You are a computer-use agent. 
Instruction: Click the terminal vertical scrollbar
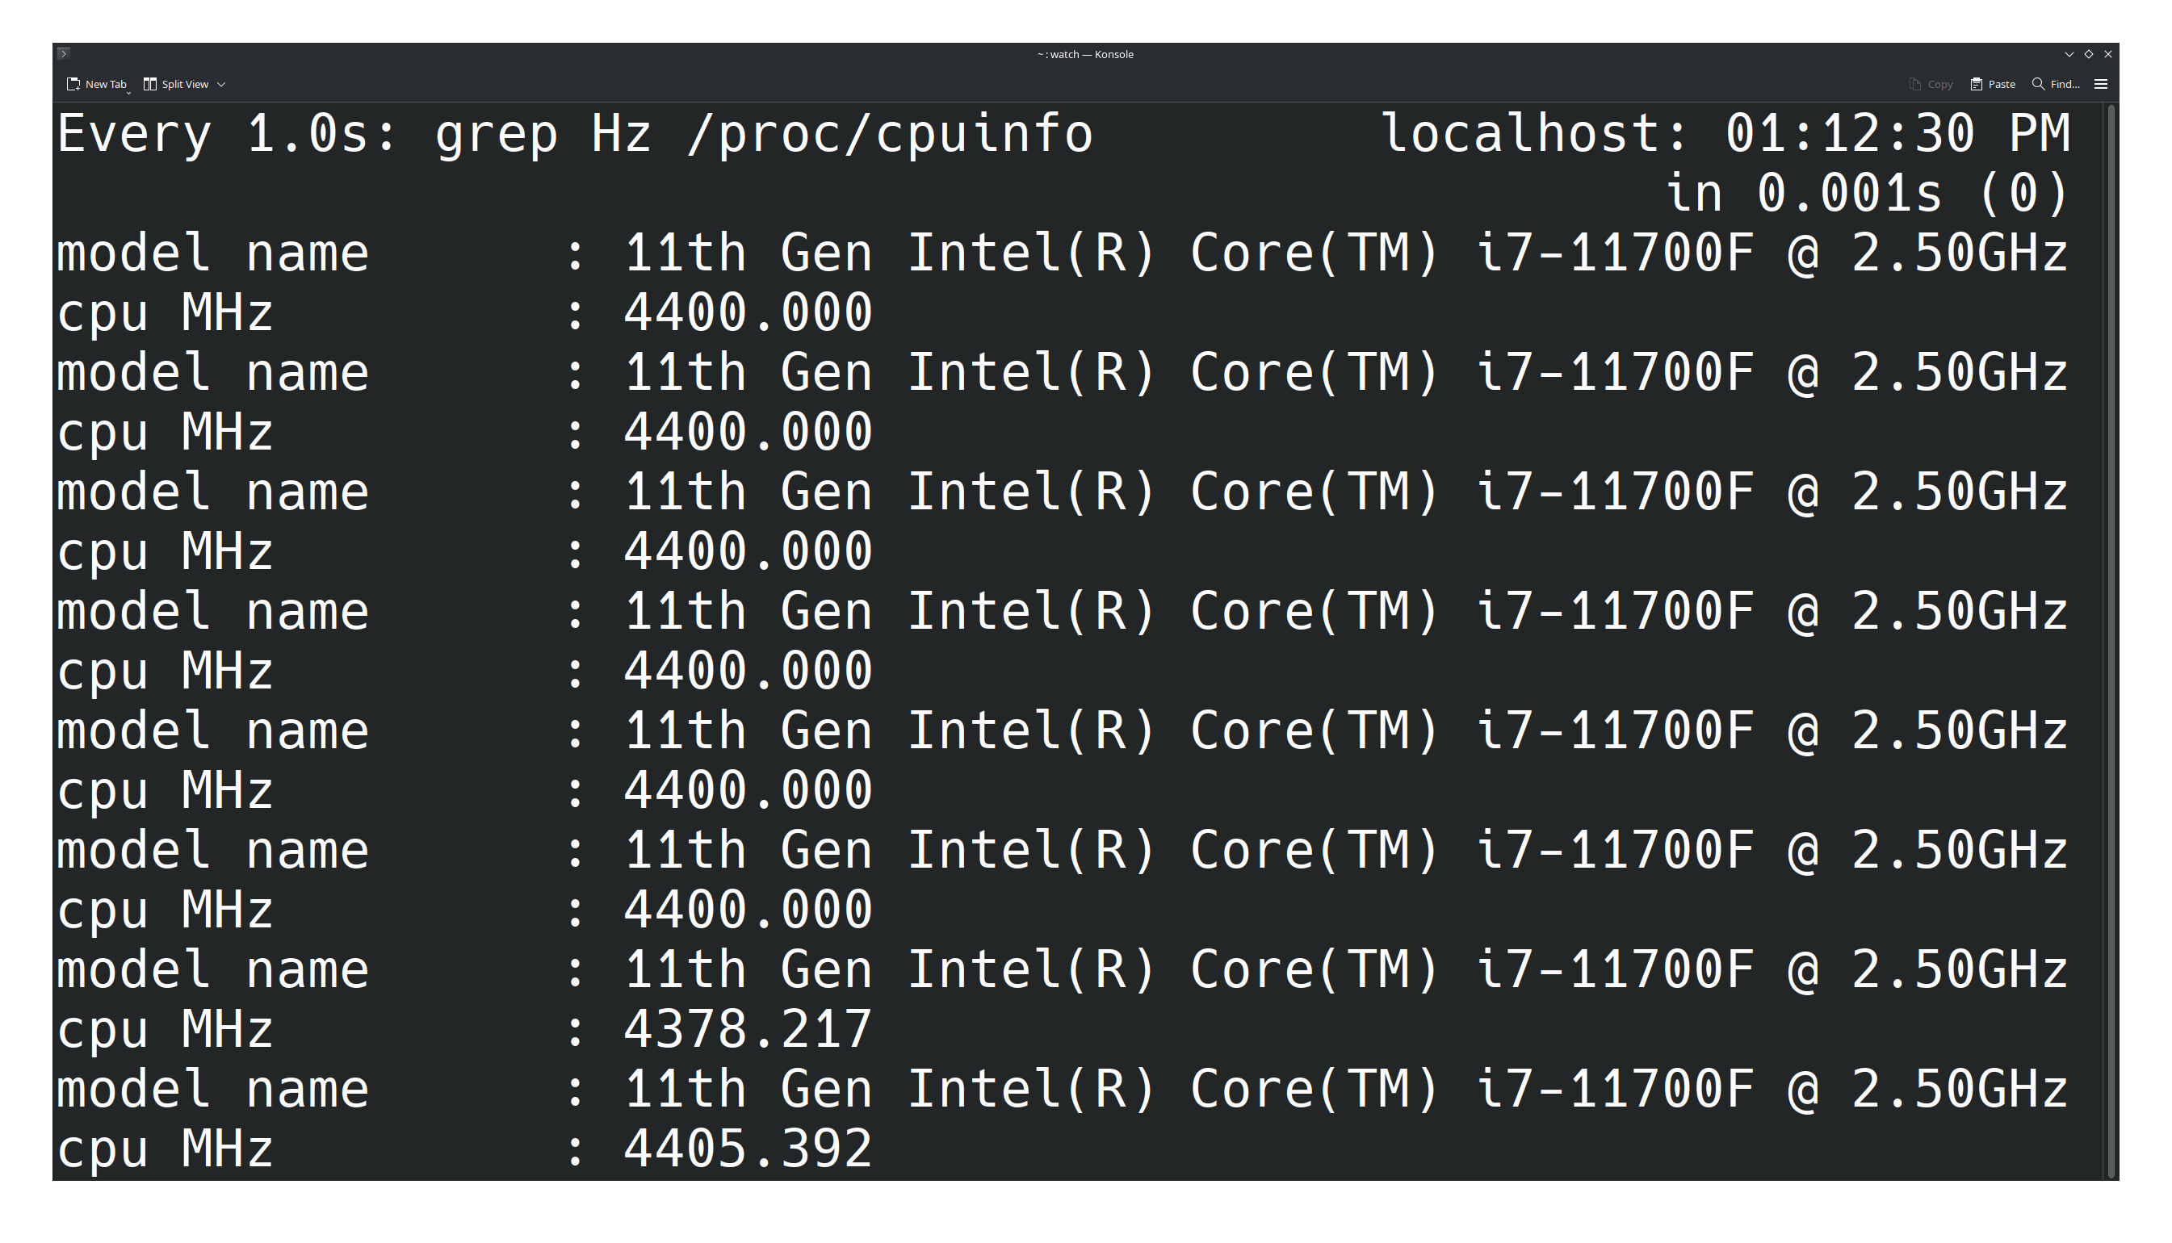[x=2111, y=642]
